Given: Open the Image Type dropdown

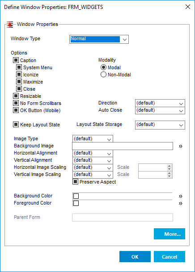Looking at the screenshot, I should 93,139.
